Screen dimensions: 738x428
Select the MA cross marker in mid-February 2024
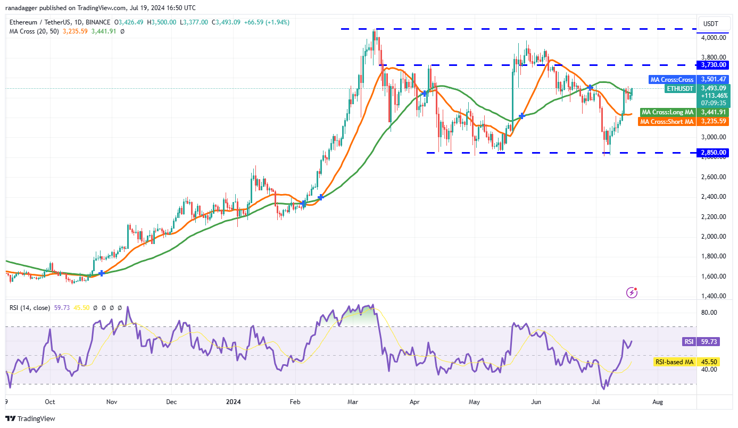[x=321, y=197]
